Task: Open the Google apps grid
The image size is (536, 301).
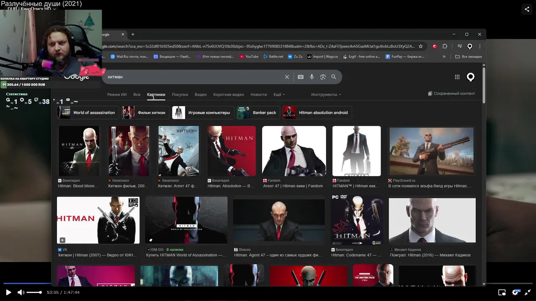Action: tap(457, 77)
